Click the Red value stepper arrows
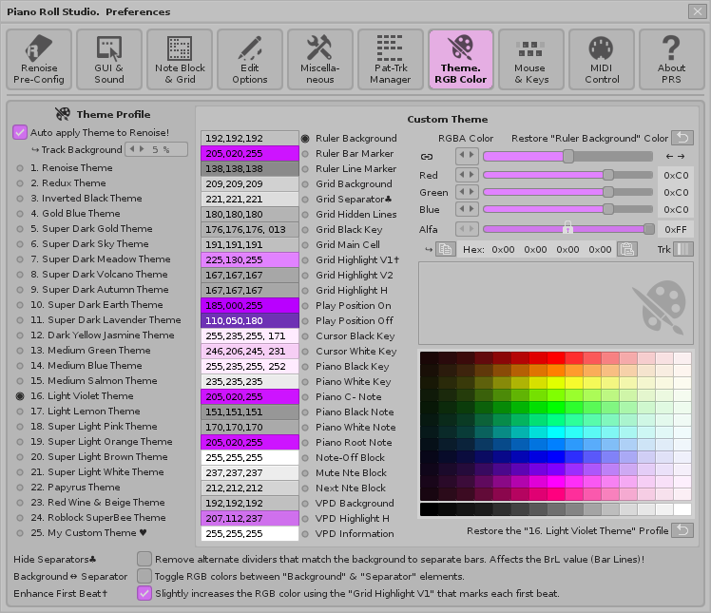The image size is (711, 613). [x=467, y=175]
